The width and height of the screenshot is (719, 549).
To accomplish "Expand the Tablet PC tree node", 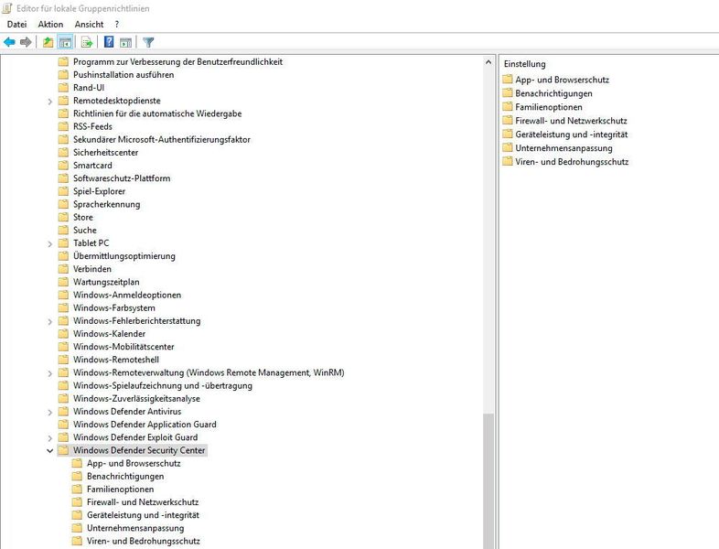I will [x=50, y=244].
